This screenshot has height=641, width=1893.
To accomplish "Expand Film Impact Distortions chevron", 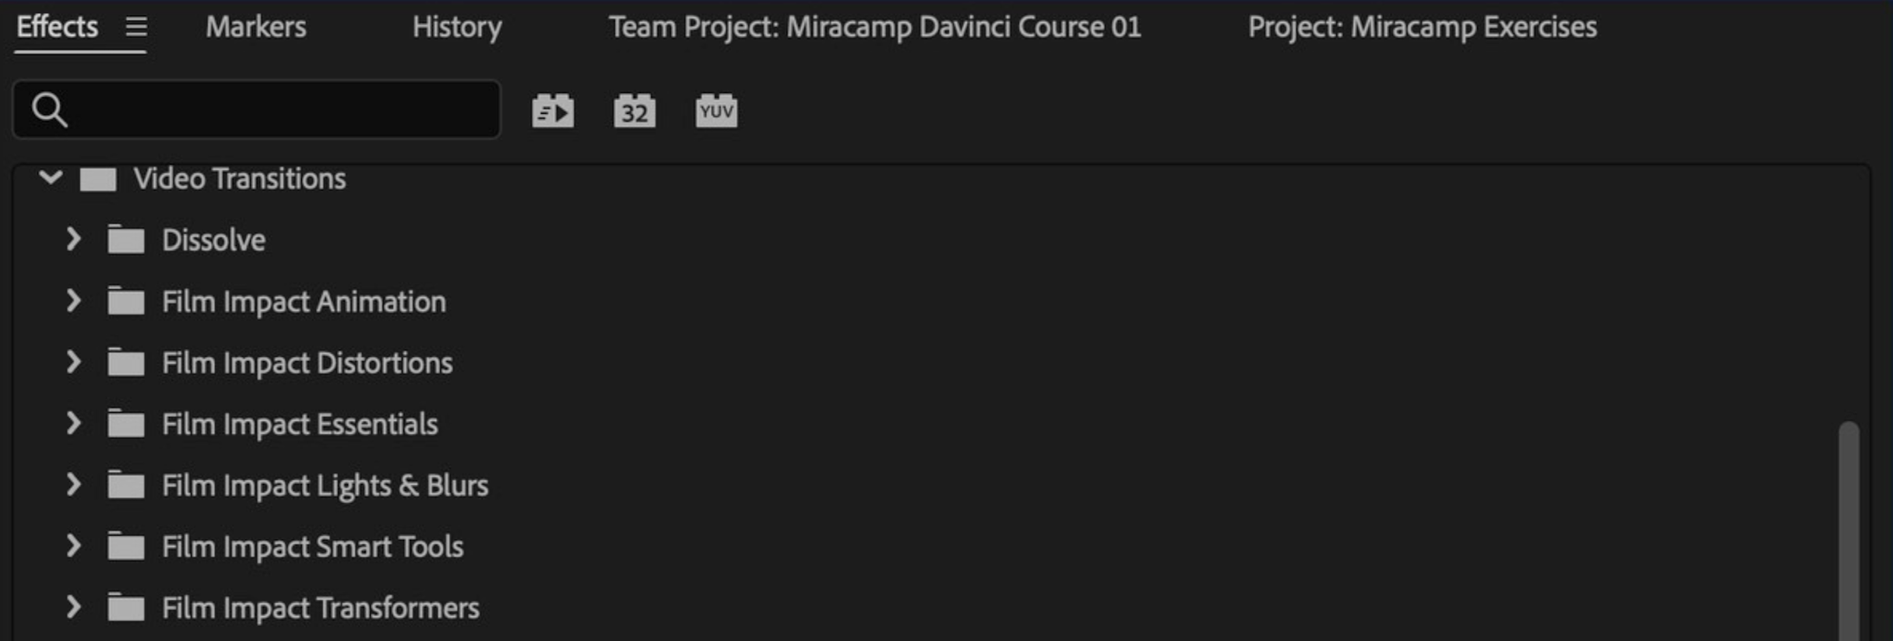I will [73, 362].
